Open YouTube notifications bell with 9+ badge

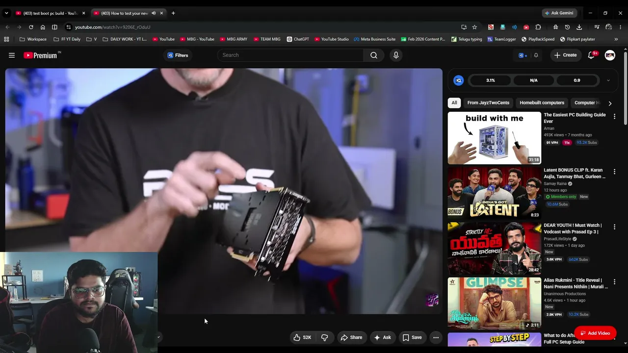tap(591, 55)
